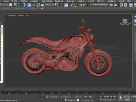Viewport: 136px width, 102px height.
Task: Click the Set Key button
Action: [x=127, y=100]
